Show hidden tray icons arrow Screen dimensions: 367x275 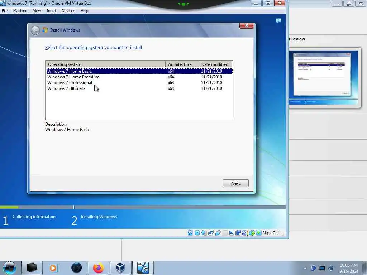[x=305, y=268]
